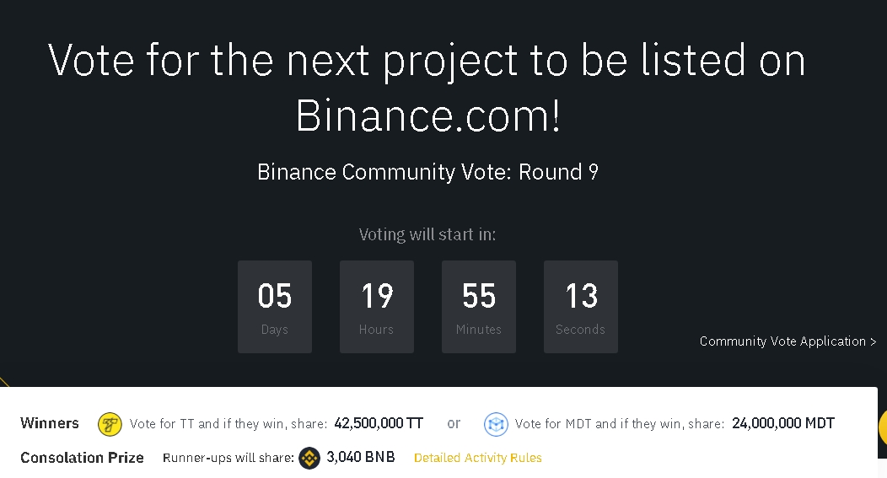Click the Binance Community Vote: Round 9 subtitle

click(427, 172)
